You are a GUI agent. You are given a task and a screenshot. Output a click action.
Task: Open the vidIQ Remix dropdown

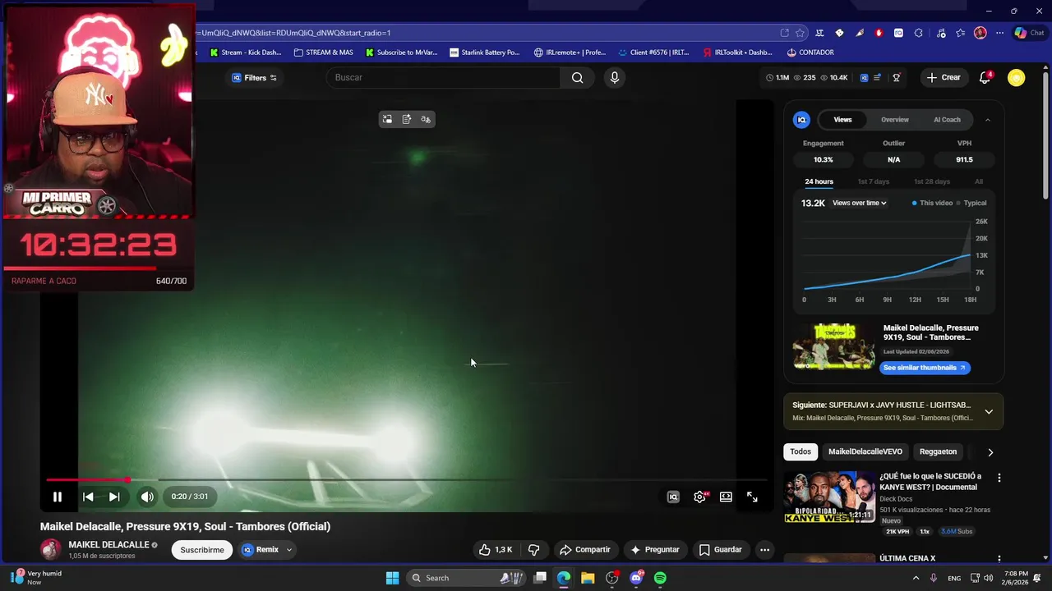pos(266,550)
